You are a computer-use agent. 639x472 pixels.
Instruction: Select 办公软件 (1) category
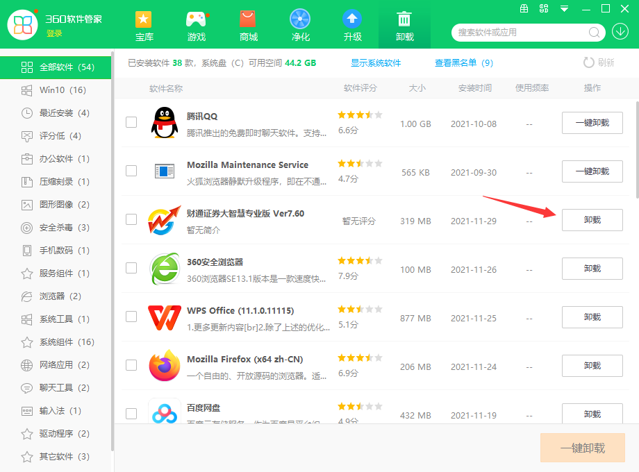pos(56,159)
